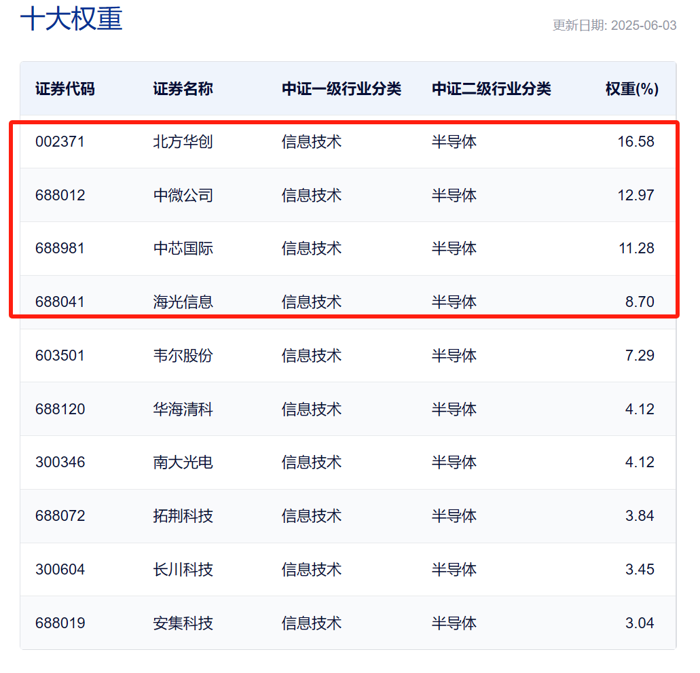
Task: Click 信息技术 in 中微公司 row
Action: pyautogui.click(x=312, y=195)
